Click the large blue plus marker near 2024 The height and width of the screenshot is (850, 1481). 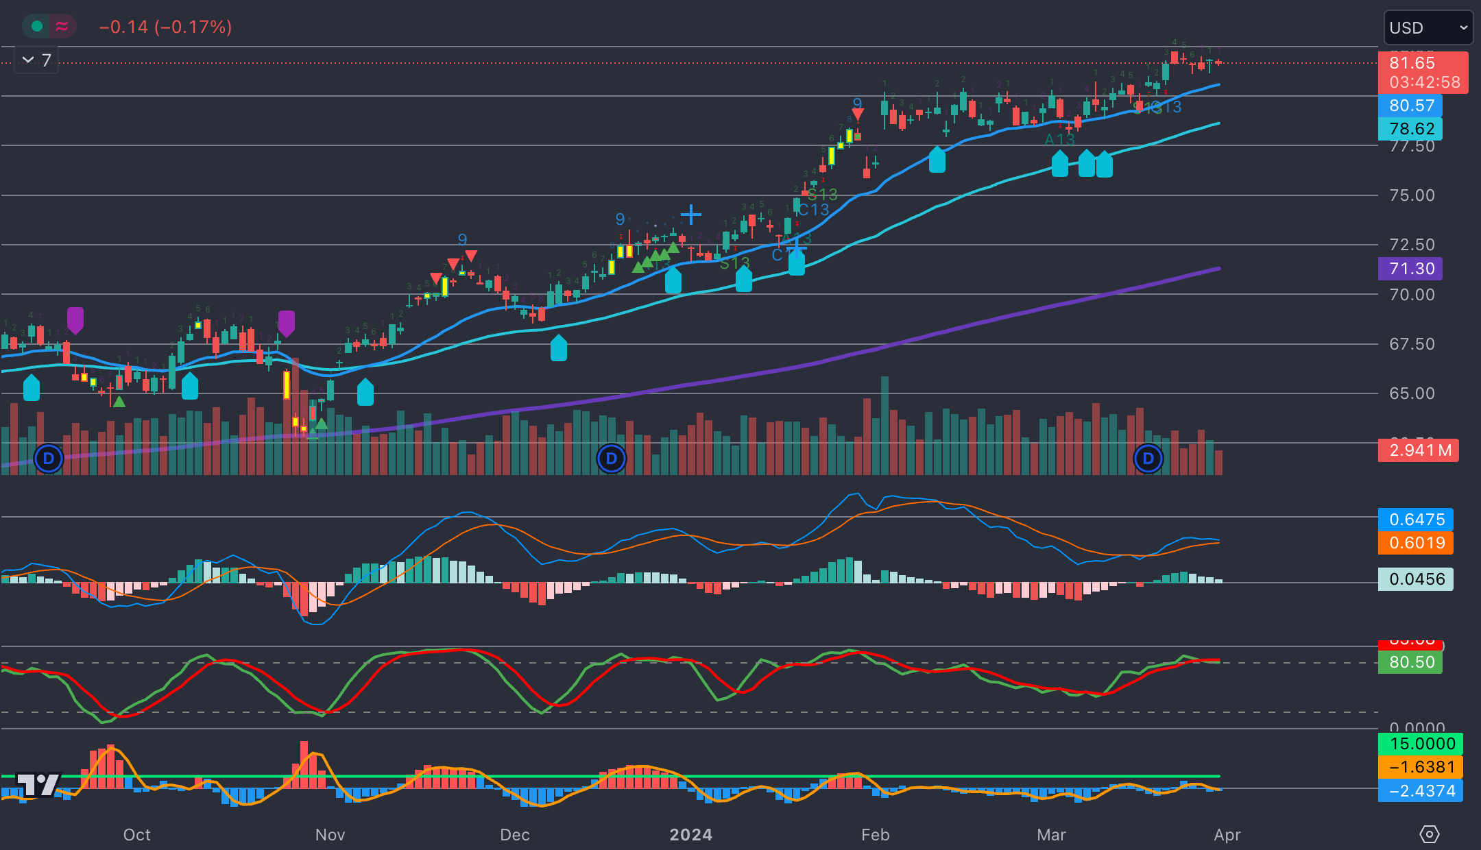click(x=691, y=215)
